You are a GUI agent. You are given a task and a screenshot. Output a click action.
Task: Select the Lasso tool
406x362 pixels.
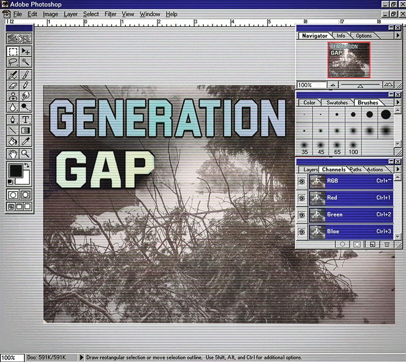coord(13,62)
